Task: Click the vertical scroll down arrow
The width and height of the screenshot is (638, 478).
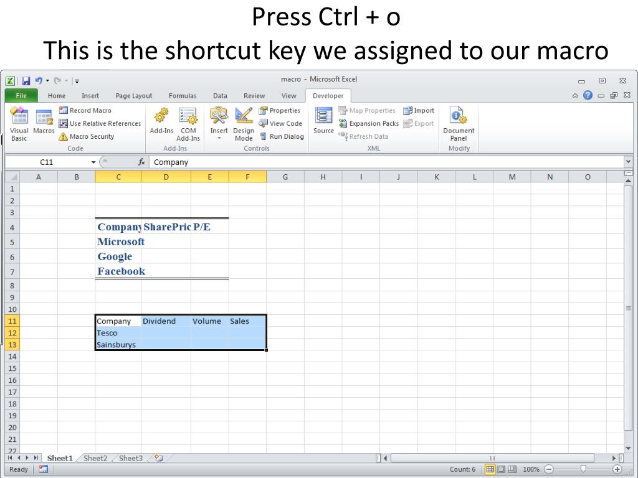Action: pyautogui.click(x=628, y=448)
